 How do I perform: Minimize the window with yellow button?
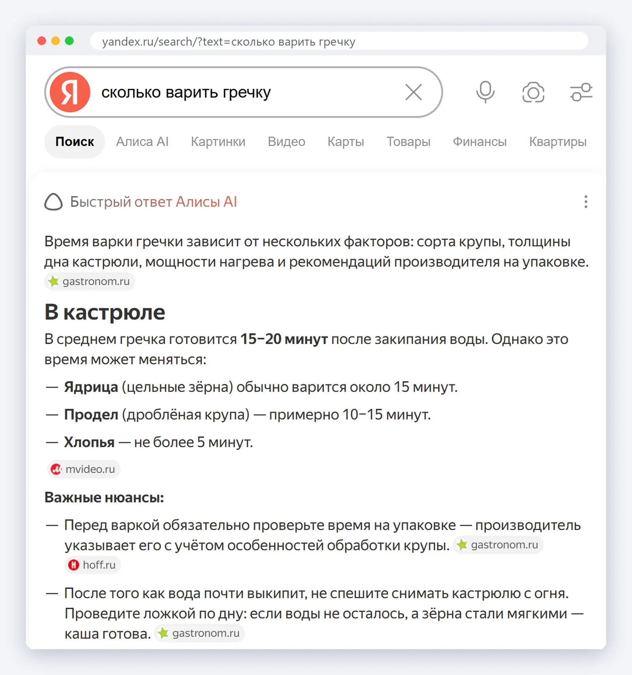click(56, 41)
